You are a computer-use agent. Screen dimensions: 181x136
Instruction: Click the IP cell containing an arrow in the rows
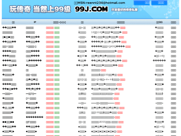click(x=31, y=75)
